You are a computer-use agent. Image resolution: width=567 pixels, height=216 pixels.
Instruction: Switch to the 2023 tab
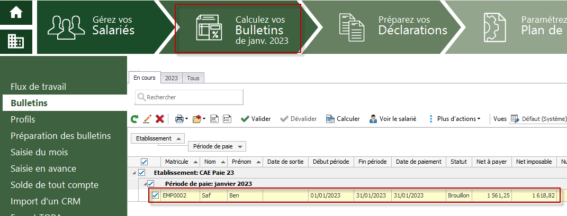(x=172, y=78)
